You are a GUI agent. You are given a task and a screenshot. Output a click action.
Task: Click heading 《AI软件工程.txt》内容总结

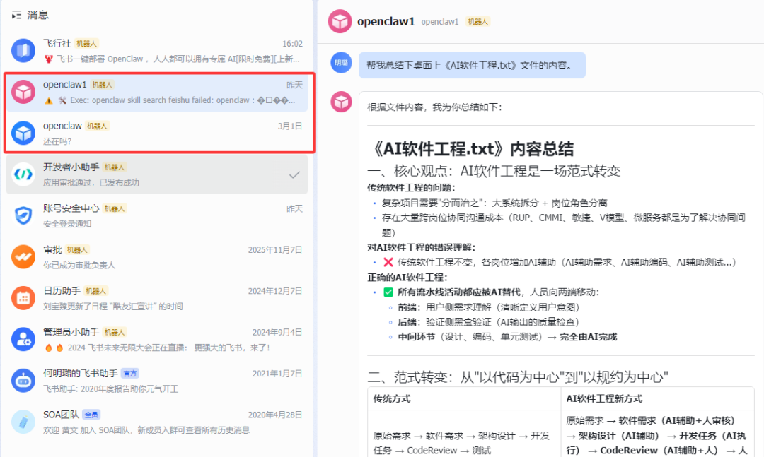pos(470,149)
